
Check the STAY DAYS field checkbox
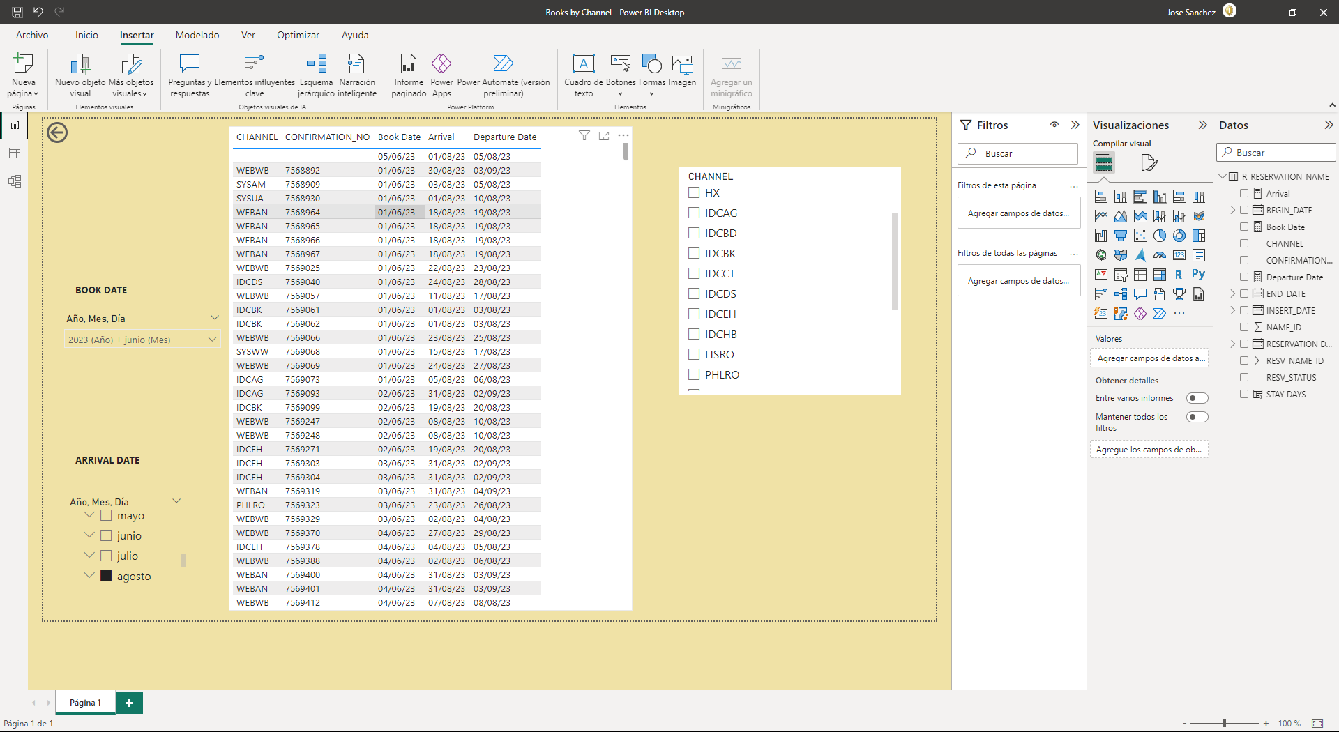(1244, 394)
